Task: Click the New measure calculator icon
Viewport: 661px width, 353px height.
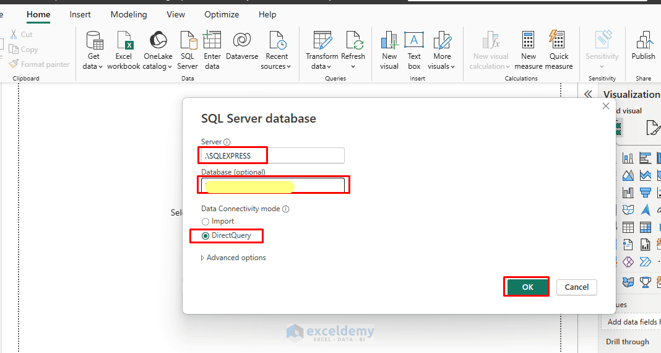Action: (528, 40)
